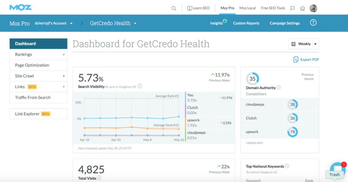Click the Clutch competitor name

(251, 118)
